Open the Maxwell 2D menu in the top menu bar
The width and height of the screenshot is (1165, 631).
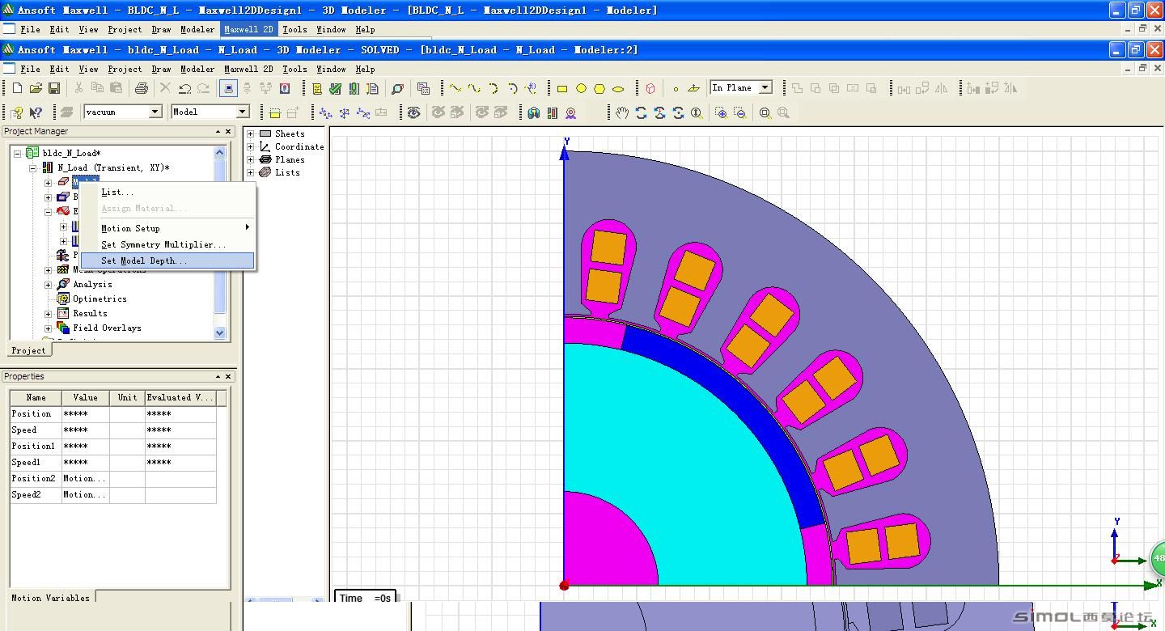(248, 29)
